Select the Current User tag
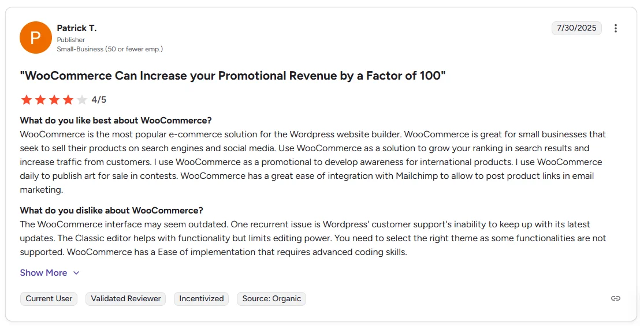The width and height of the screenshot is (640, 326). 49,299
